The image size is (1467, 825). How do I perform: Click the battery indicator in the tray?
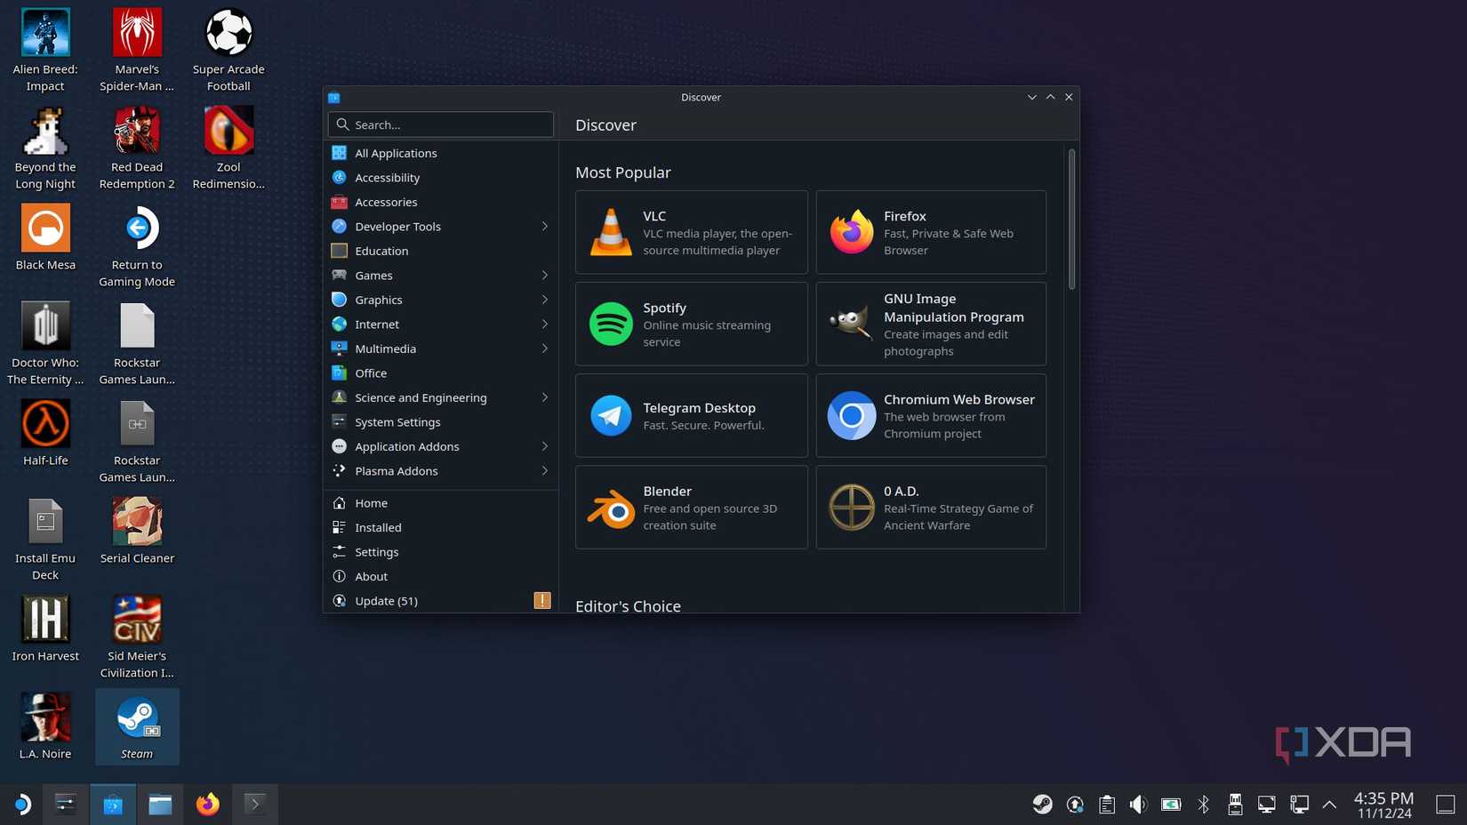click(1170, 804)
